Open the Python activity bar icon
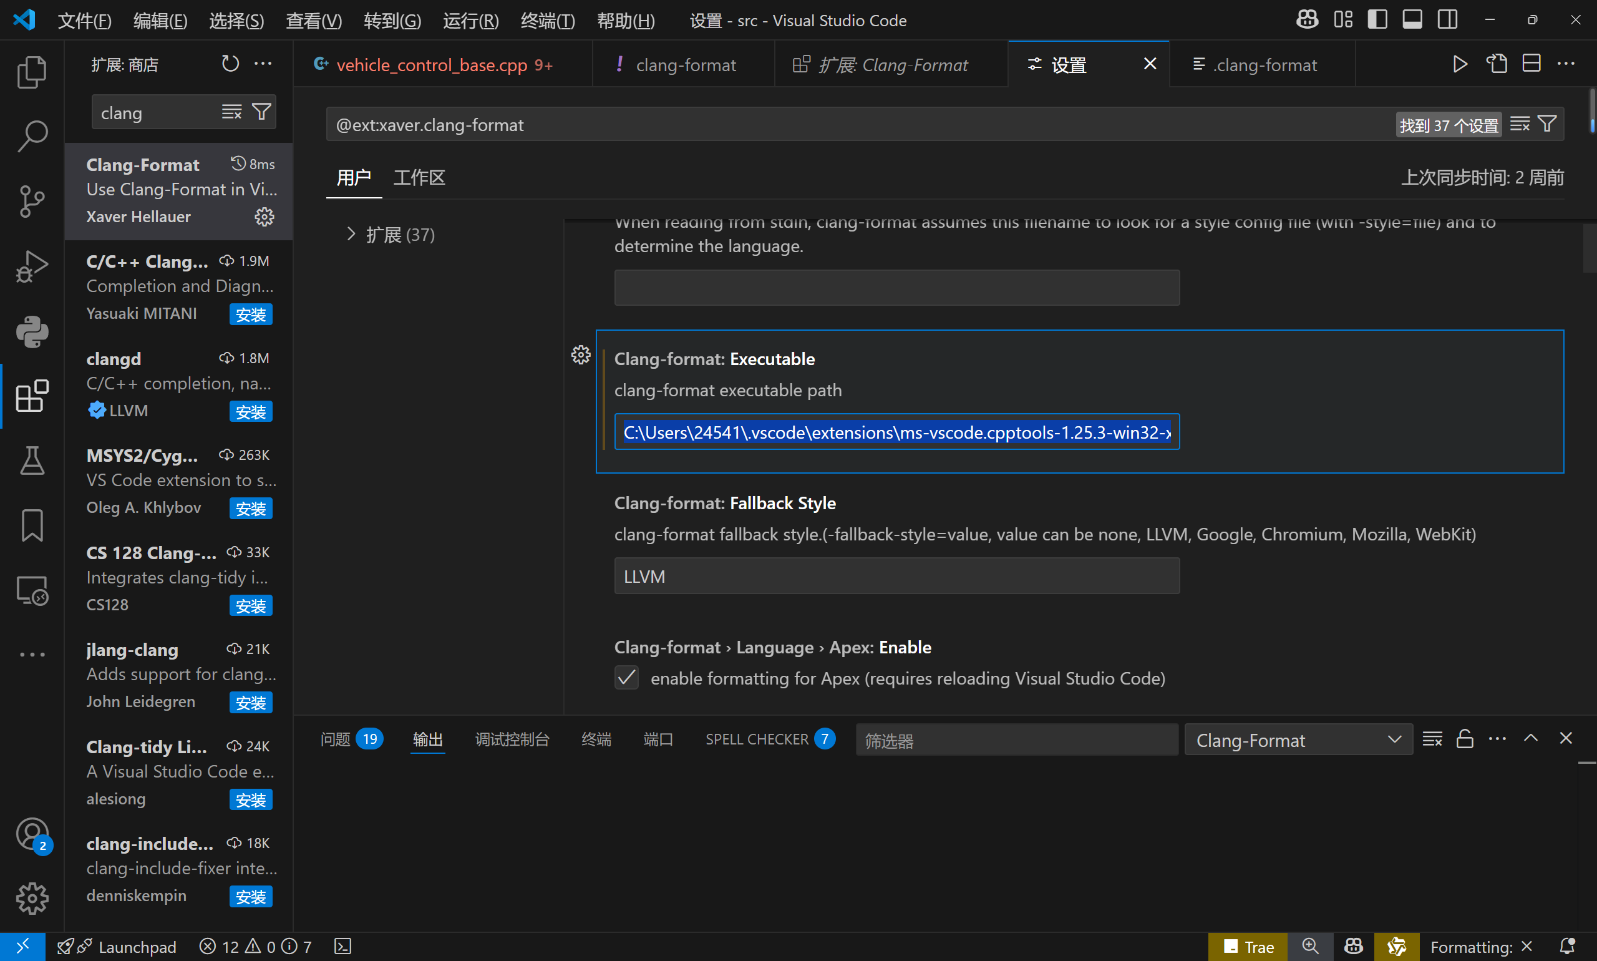Viewport: 1597px width, 961px height. tap(32, 331)
